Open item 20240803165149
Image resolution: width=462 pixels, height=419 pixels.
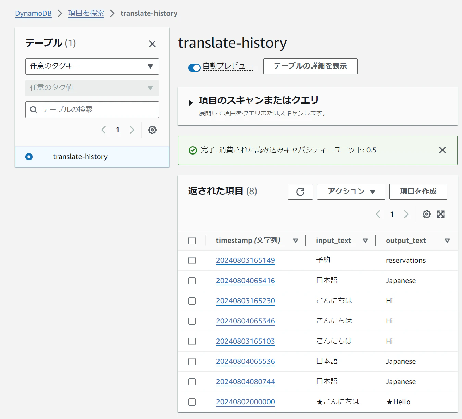[x=246, y=260]
